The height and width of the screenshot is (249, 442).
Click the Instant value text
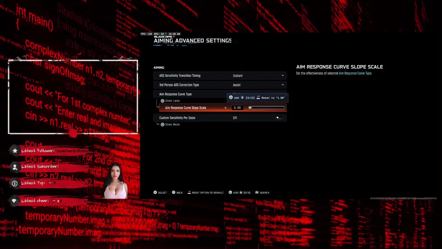point(238,75)
